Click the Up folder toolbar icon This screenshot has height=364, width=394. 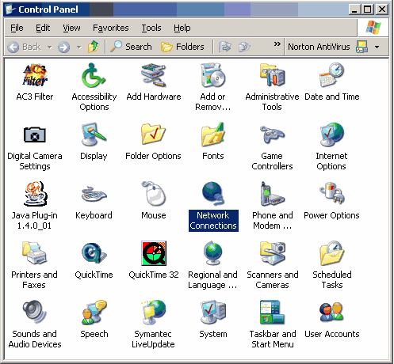coord(93,47)
